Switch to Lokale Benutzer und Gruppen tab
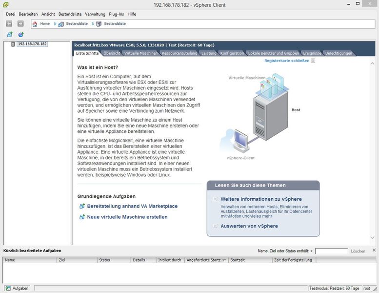Screen dimensions: 379x293 point(273,53)
